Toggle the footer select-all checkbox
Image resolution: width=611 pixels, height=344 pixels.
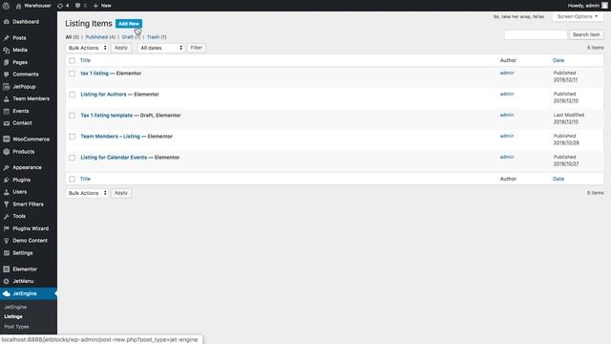click(73, 179)
